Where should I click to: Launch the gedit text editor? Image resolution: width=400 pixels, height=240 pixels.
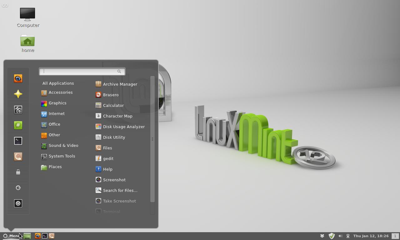pos(104,159)
